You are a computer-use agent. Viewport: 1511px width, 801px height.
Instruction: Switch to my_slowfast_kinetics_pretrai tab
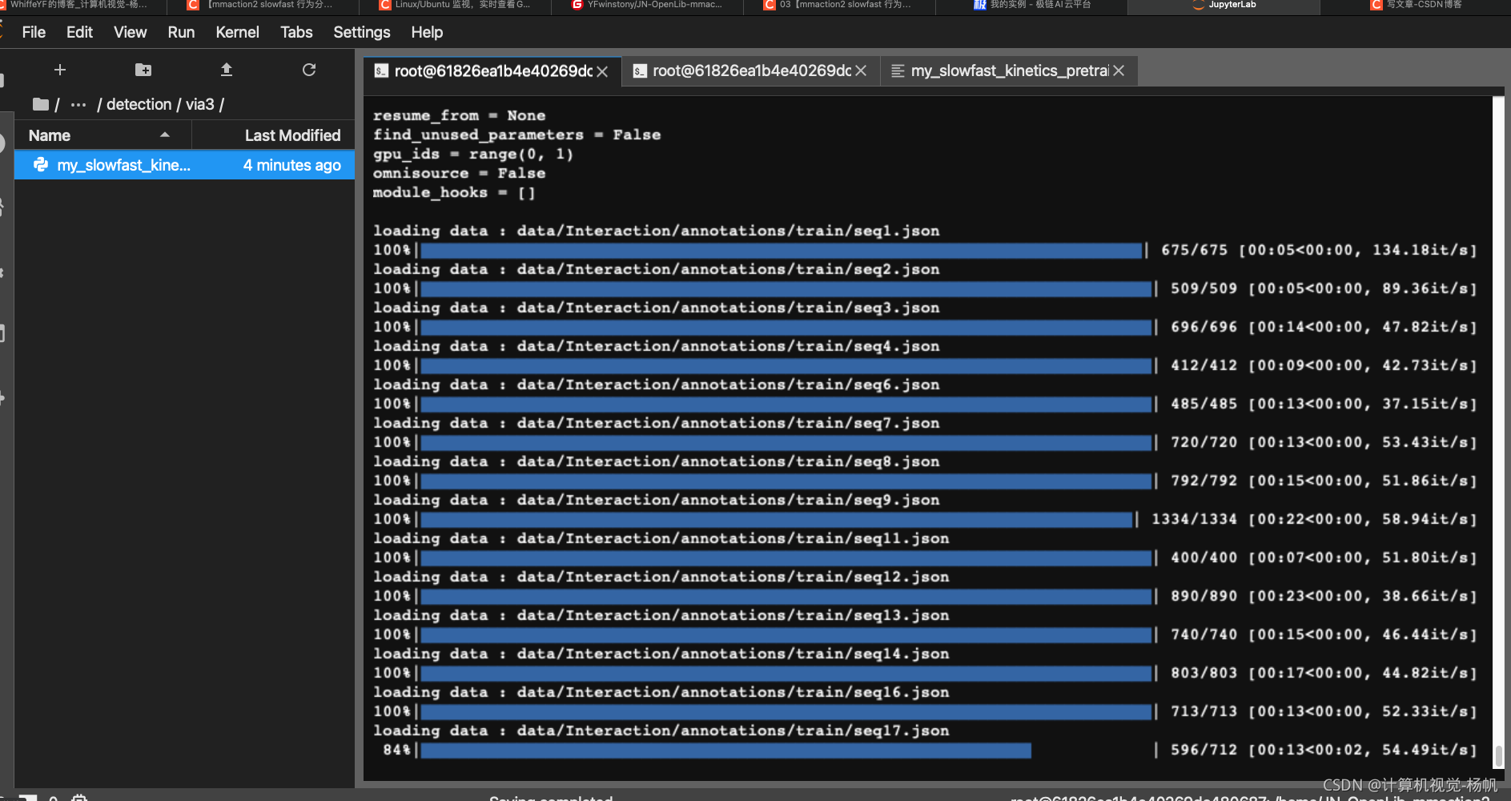(1009, 71)
